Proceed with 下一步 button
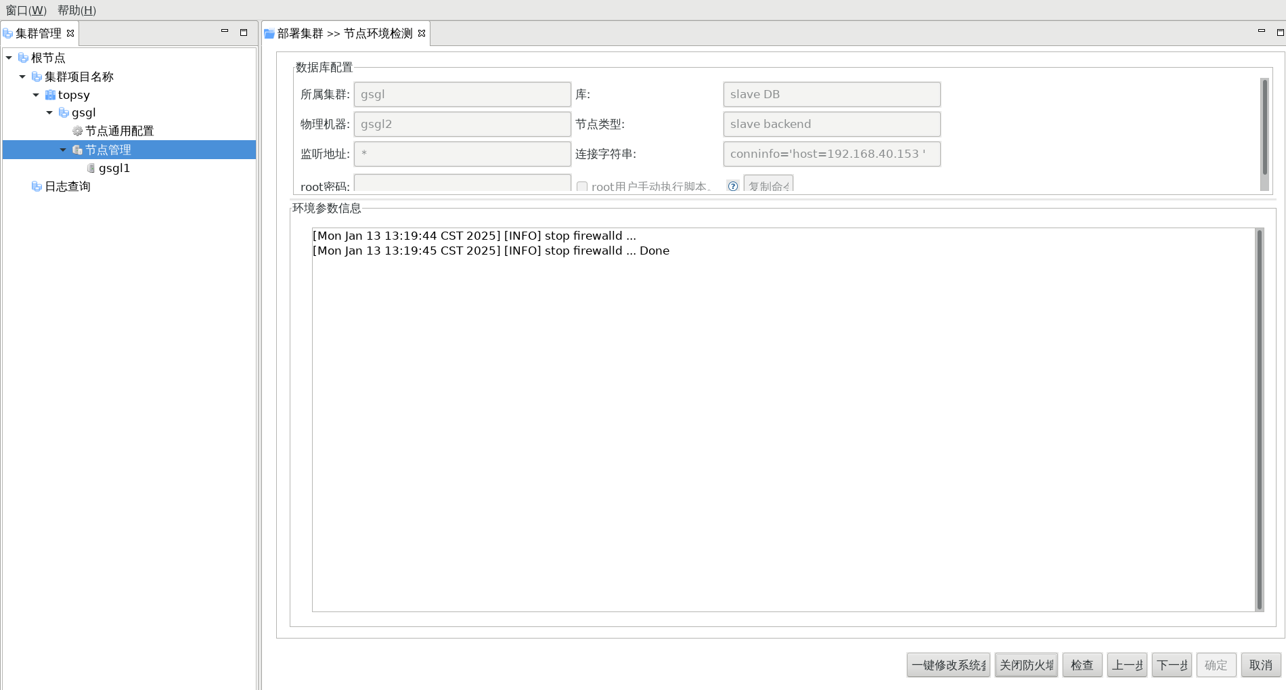Screen dimensions: 1286x690 click(1172, 665)
